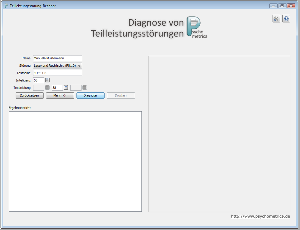300x230 pixels.
Task: Select the Testname field containing ELFE 1-6
Action: click(x=57, y=73)
